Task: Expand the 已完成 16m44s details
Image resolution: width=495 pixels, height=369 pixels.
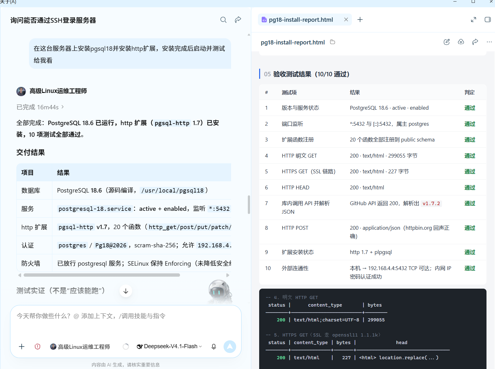Action: 40,107
